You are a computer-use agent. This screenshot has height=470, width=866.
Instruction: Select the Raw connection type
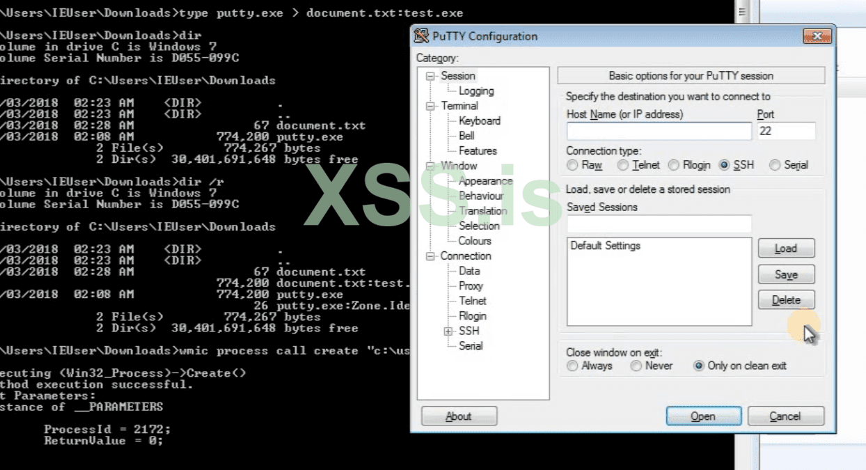click(585, 165)
